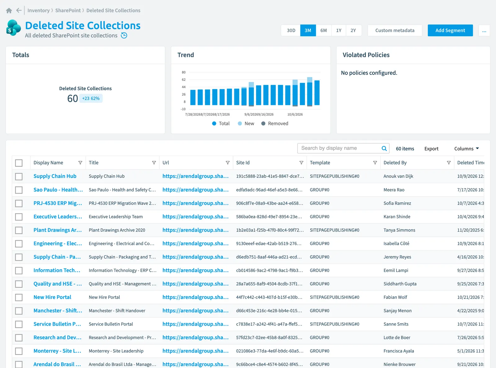Screen dimensions: 496x368
Task: Open the SharePoint breadcrumb
Action: coord(68,11)
